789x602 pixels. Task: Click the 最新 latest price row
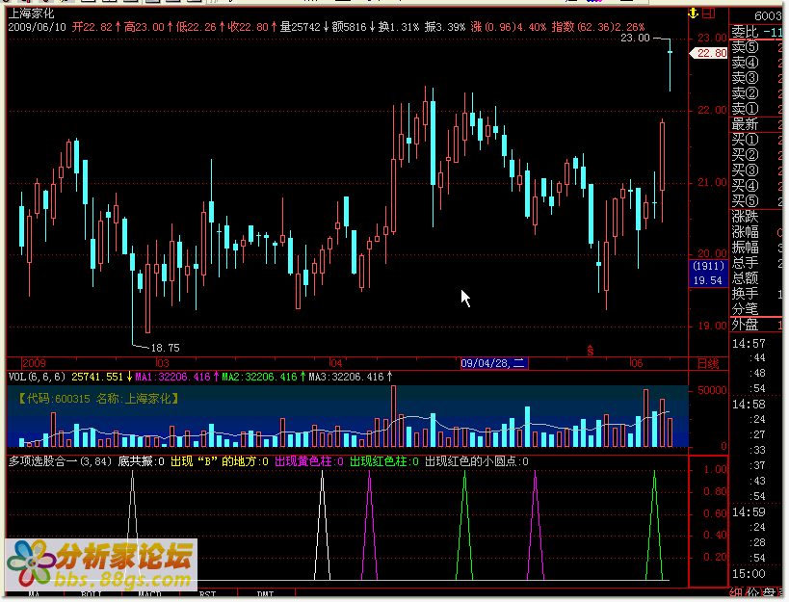coord(756,124)
